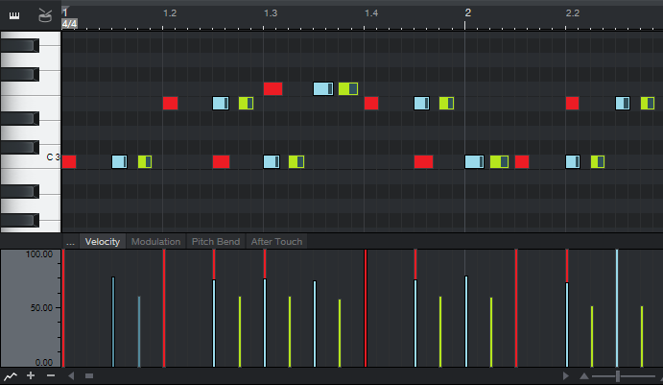
Task: Select the Pitch Bend tab
Action: point(215,242)
